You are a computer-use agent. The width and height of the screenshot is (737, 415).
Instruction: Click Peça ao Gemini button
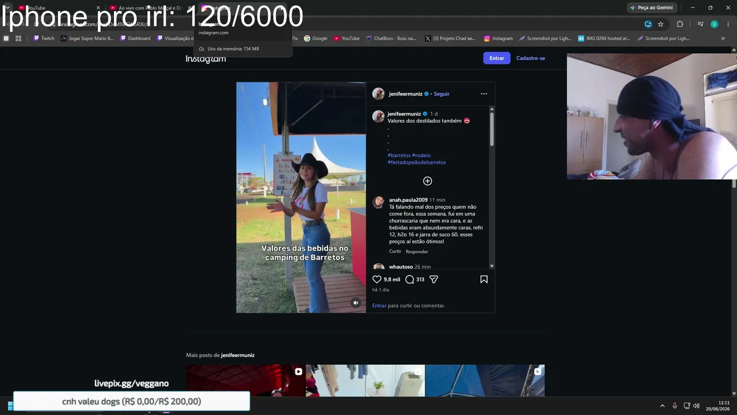pyautogui.click(x=651, y=7)
